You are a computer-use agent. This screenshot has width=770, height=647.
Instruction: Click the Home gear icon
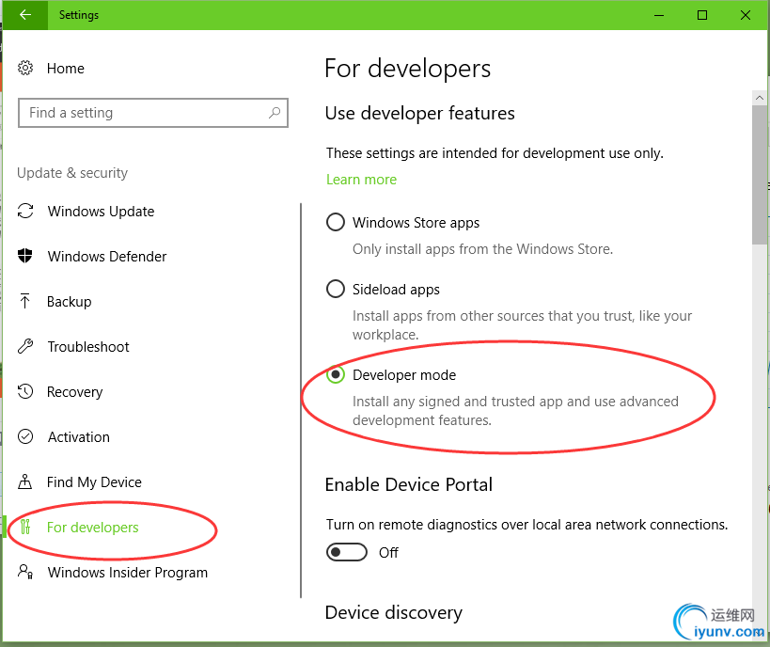(25, 68)
